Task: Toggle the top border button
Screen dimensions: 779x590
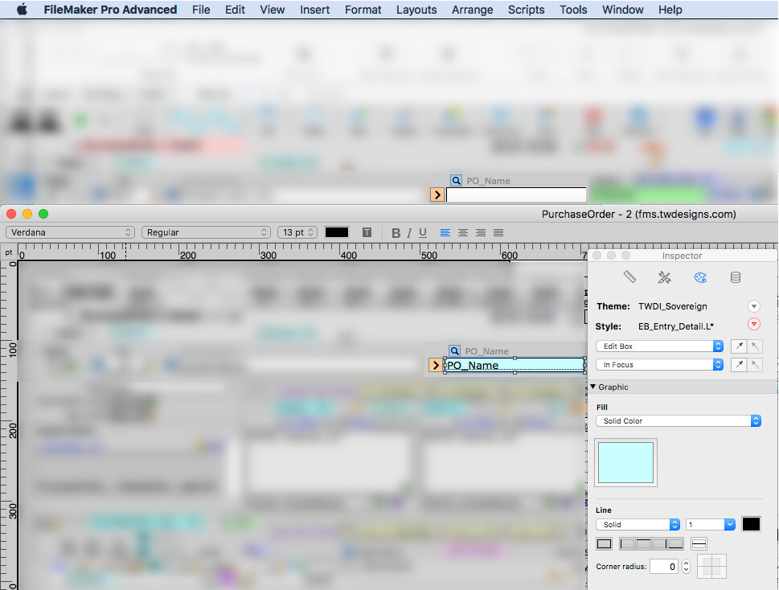Action: 643,544
